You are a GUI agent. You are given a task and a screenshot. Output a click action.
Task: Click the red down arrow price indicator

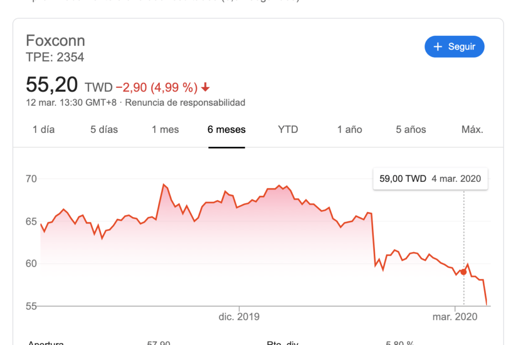click(205, 87)
